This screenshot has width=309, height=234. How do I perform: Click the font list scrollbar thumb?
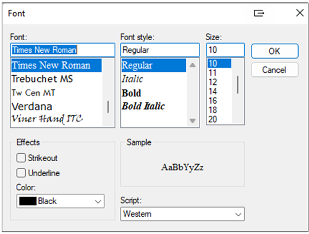pos(108,107)
